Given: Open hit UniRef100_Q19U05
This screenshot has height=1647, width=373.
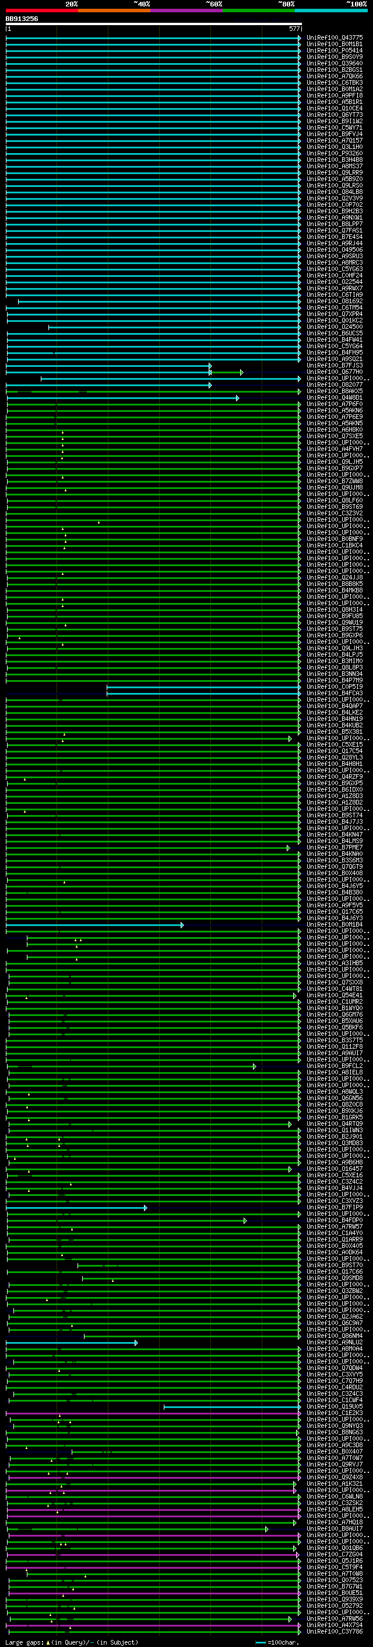Looking at the screenshot, I should [x=335, y=1407].
